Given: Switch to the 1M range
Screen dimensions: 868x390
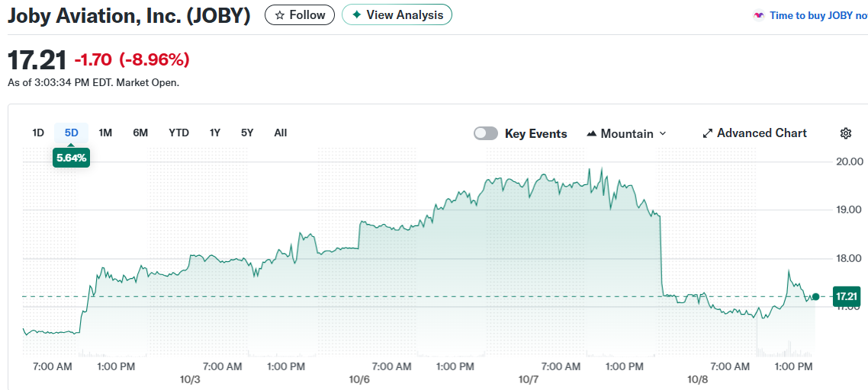Looking at the screenshot, I should coord(105,133).
